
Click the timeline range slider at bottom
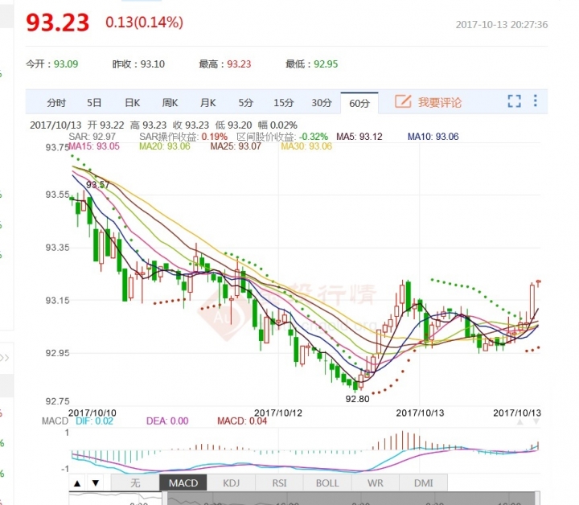pyautogui.click(x=354, y=499)
